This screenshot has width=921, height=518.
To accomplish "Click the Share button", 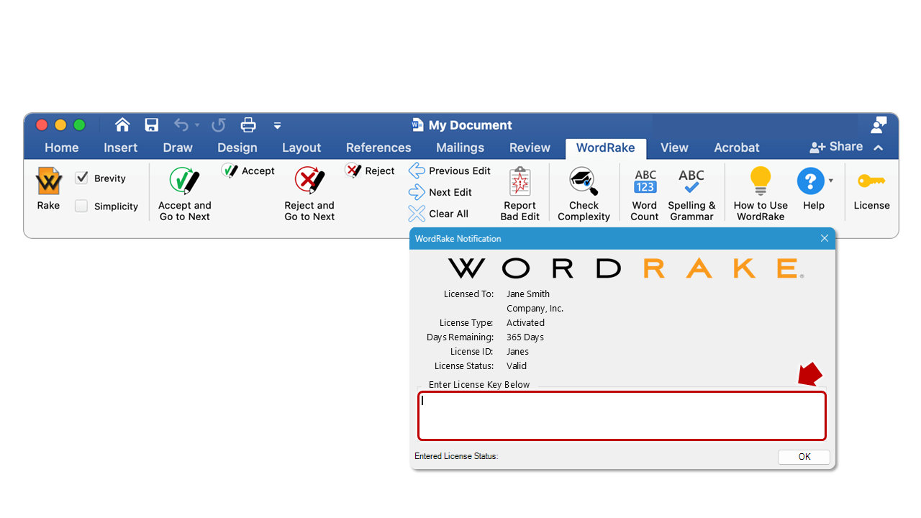I will [x=836, y=147].
